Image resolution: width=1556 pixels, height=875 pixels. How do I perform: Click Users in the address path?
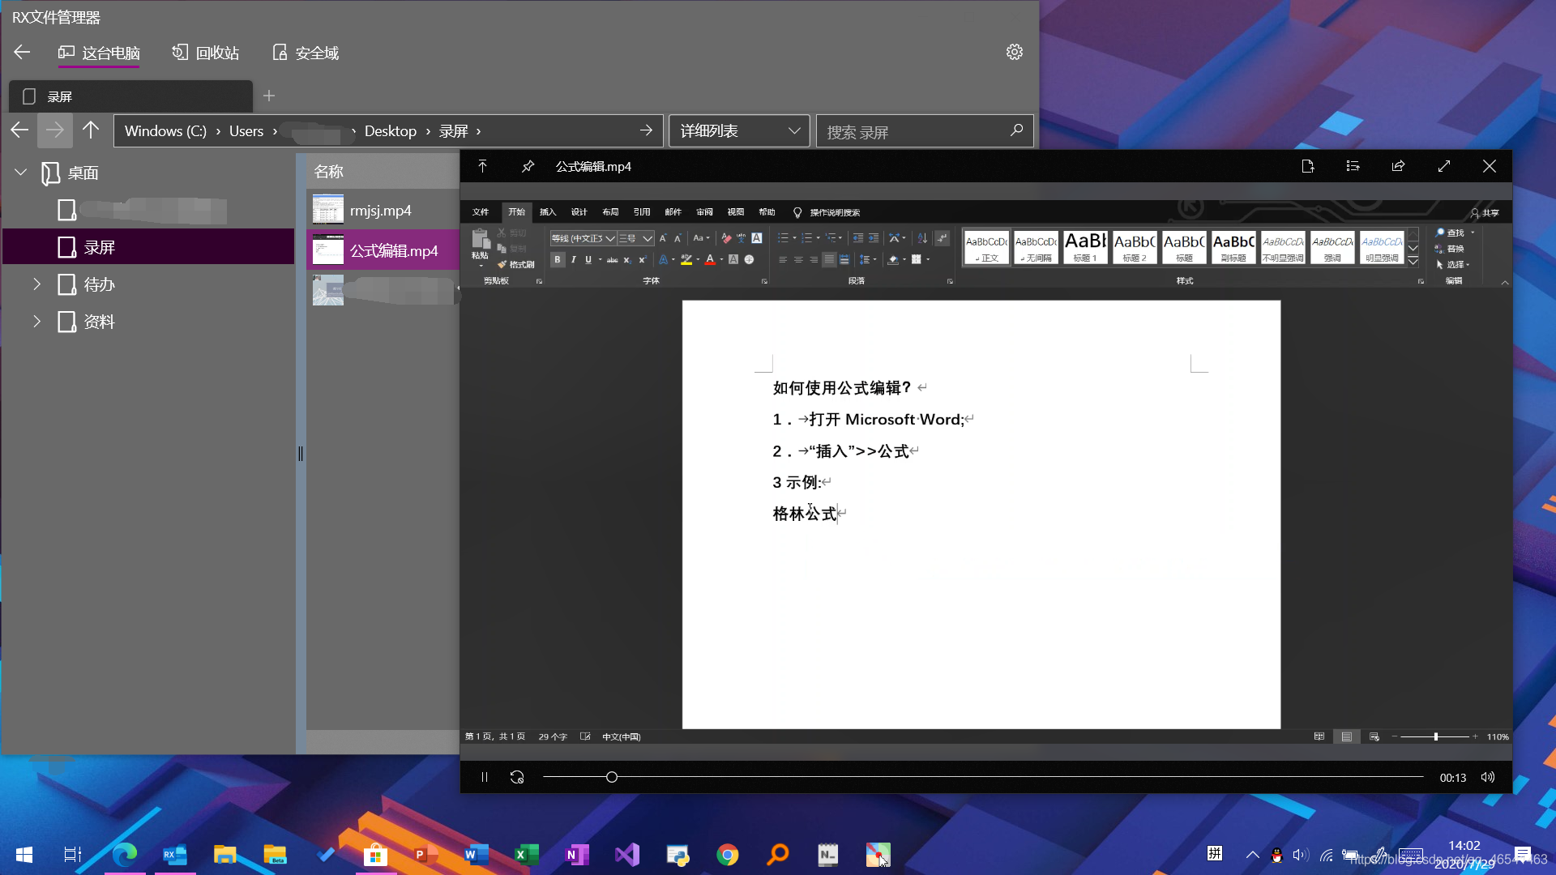pyautogui.click(x=246, y=131)
